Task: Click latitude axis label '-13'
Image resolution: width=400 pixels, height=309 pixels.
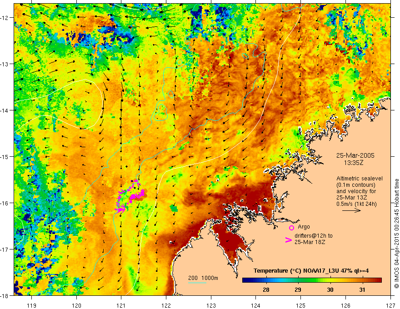Action: coord(5,64)
